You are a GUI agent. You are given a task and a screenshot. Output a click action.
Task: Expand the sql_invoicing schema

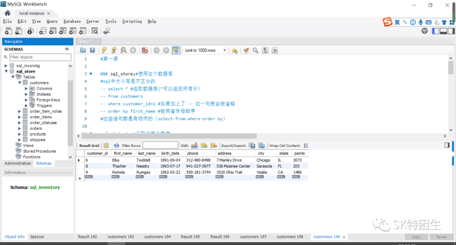click(x=6, y=66)
